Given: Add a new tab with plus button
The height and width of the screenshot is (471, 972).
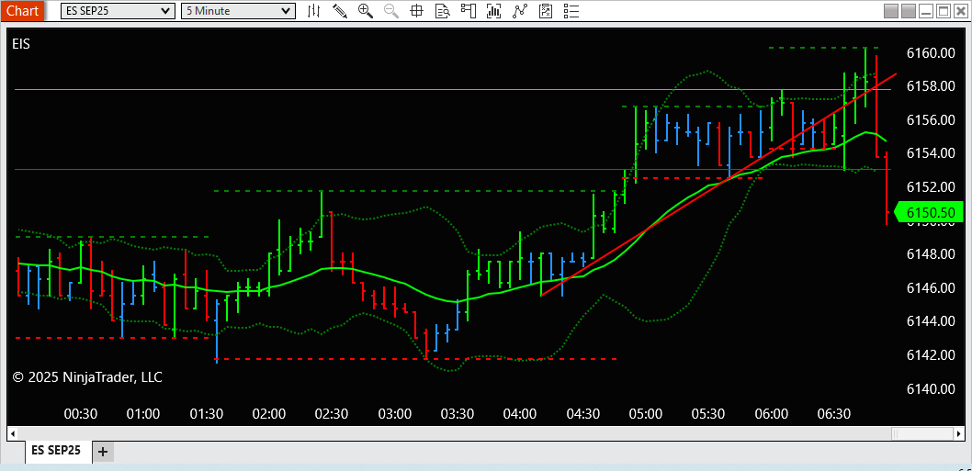Looking at the screenshot, I should (x=103, y=452).
